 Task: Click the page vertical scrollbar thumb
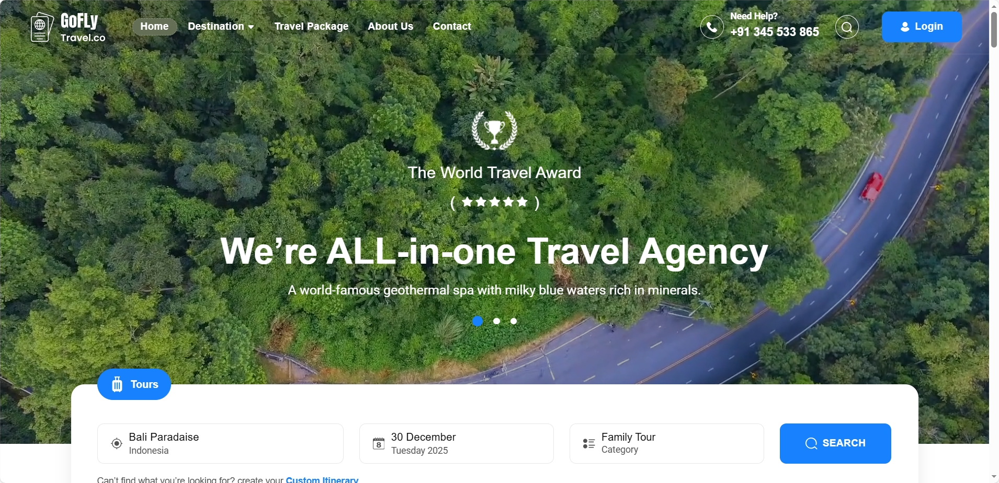(x=994, y=29)
